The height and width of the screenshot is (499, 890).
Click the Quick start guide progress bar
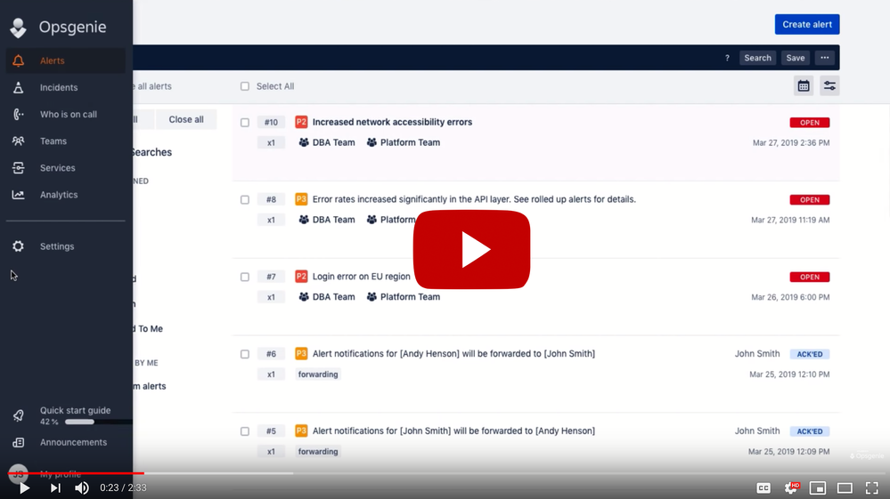tap(98, 422)
